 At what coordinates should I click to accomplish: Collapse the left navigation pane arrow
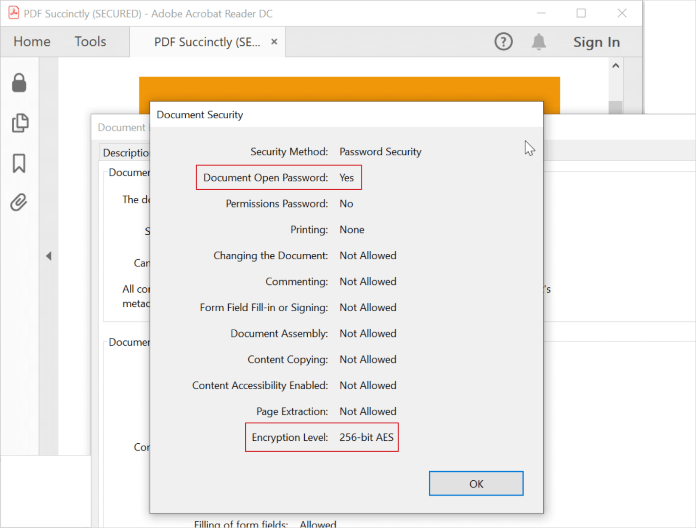pyautogui.click(x=48, y=256)
